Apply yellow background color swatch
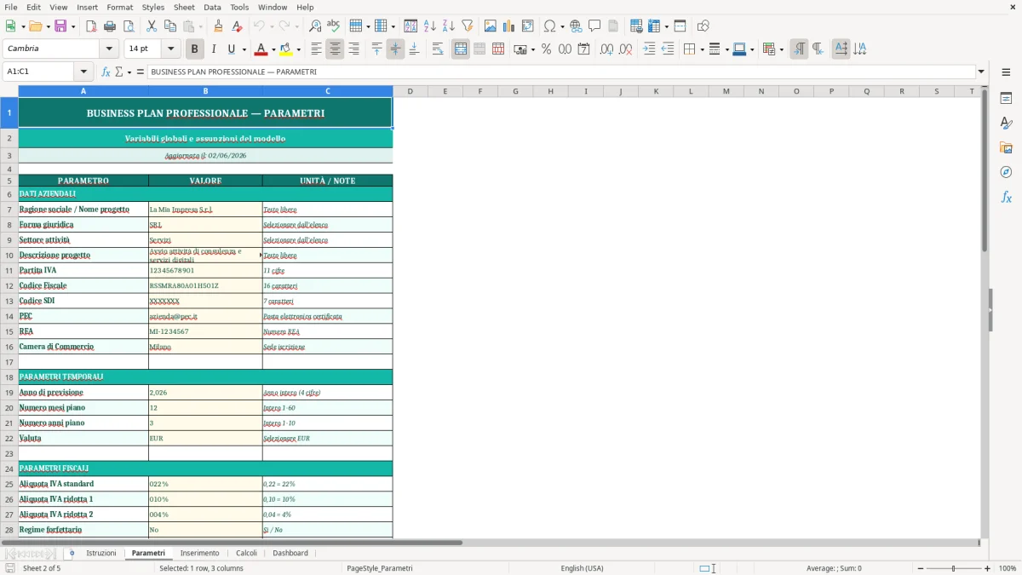This screenshot has height=575, width=1022. coord(285,49)
